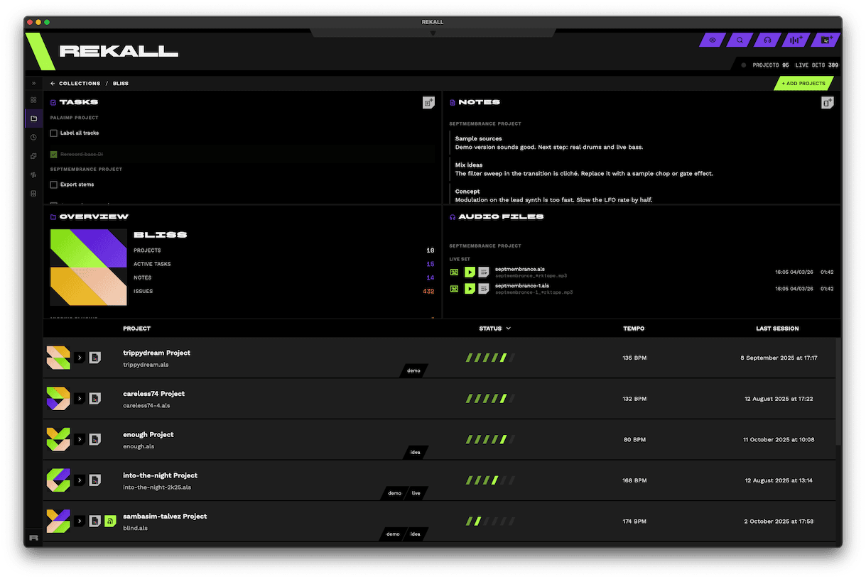Click the green audio icon on sambasim-talvez Project
866x579 pixels.
coord(110,522)
